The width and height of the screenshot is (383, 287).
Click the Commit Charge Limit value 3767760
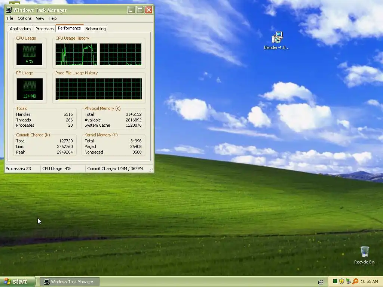(x=65, y=146)
